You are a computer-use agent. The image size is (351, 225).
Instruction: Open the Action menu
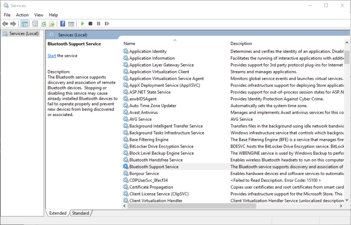click(22, 15)
